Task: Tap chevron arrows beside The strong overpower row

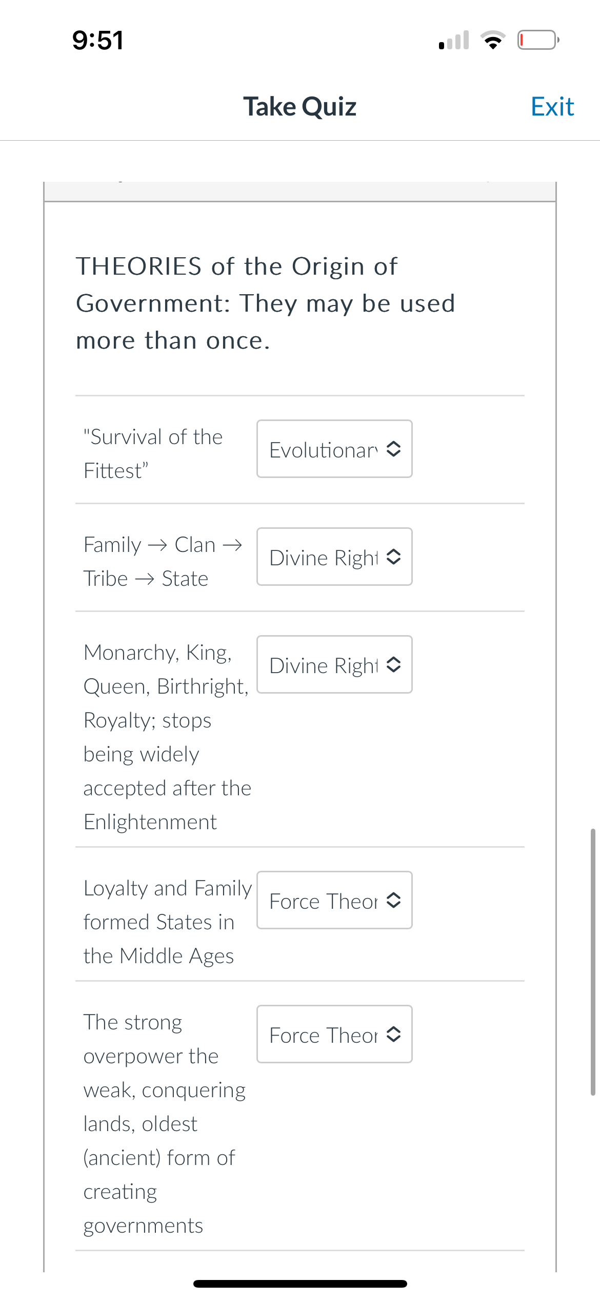Action: (x=393, y=1034)
